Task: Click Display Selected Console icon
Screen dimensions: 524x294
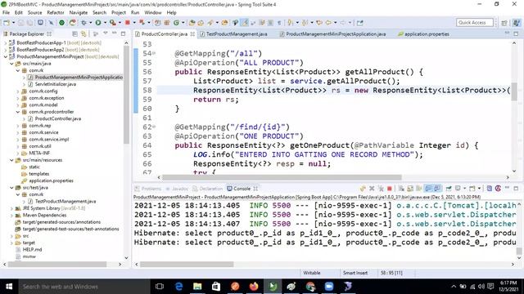Action: click(x=458, y=189)
